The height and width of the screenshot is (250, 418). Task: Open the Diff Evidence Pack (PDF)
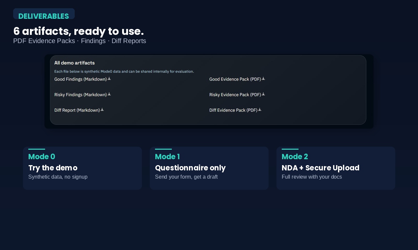point(233,110)
